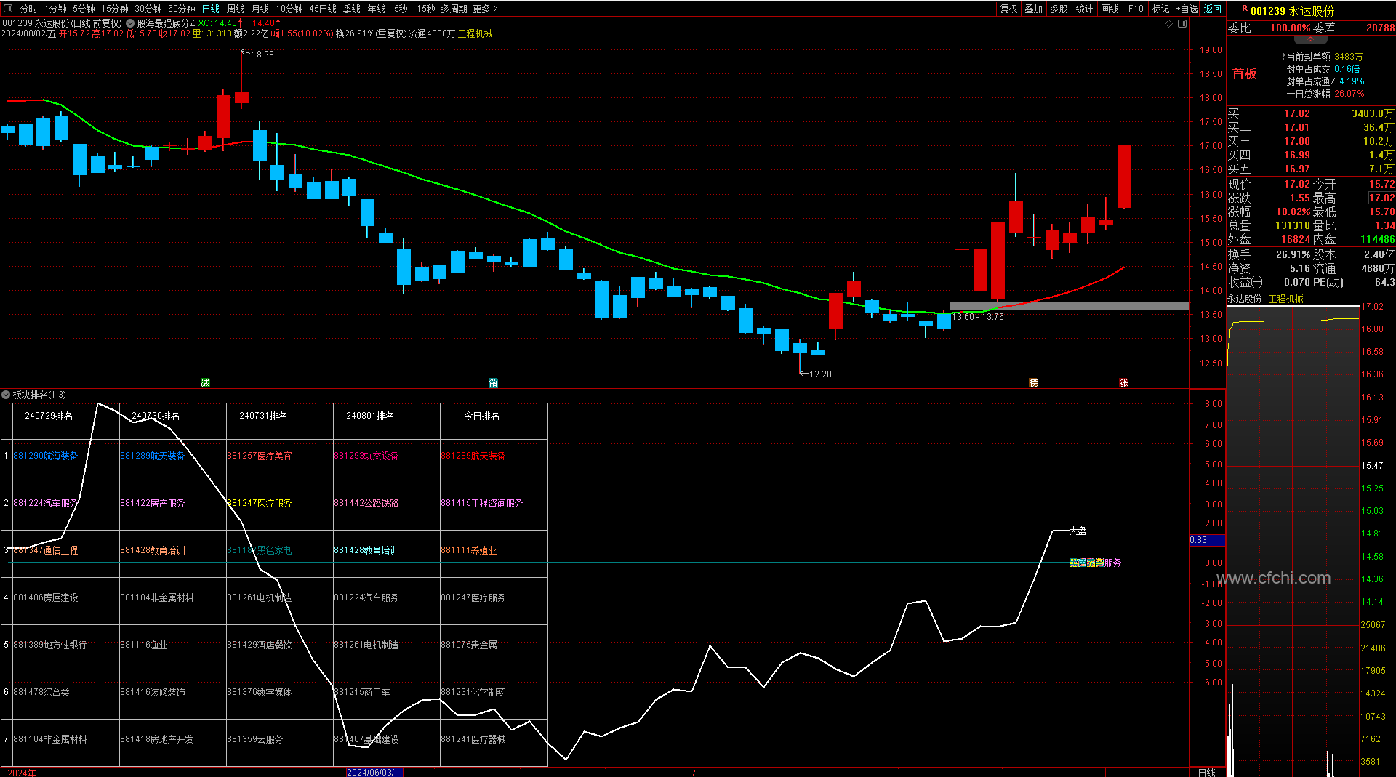This screenshot has width=1396, height=777.
Task: Select the 日线 daily period tab
Action: [x=210, y=9]
